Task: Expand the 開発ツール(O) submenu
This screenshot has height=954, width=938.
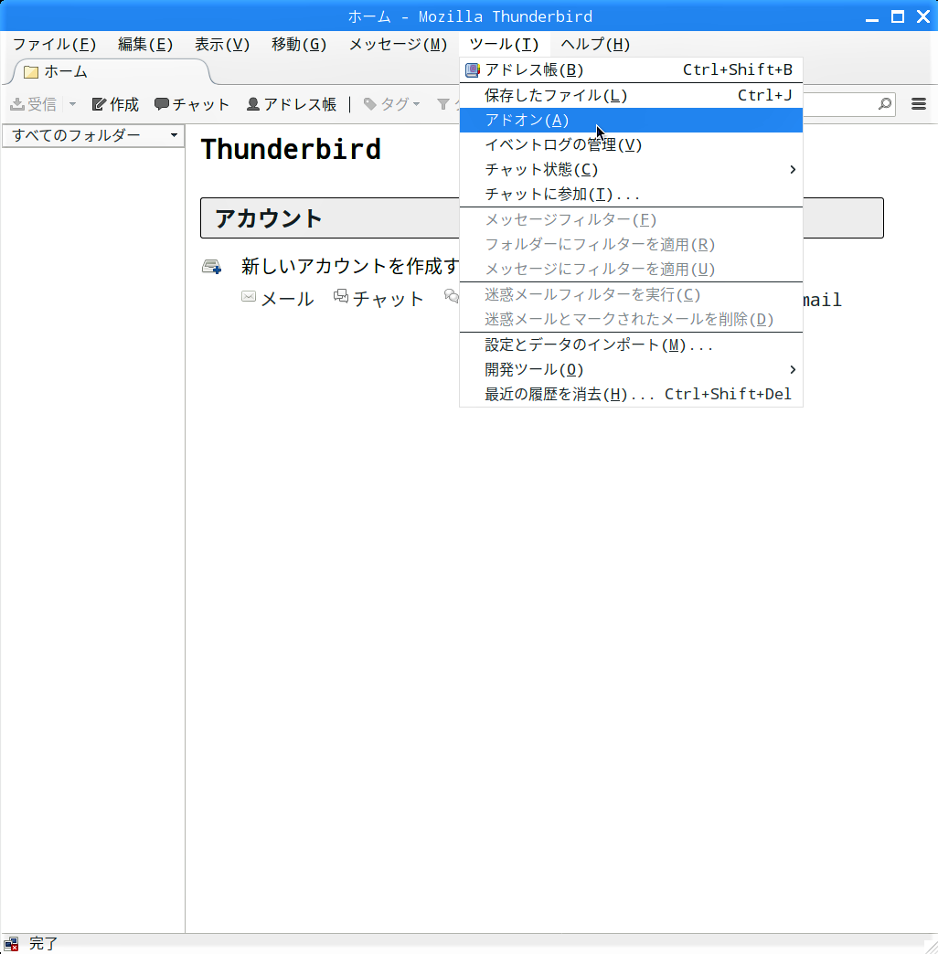Action: pyautogui.click(x=631, y=370)
